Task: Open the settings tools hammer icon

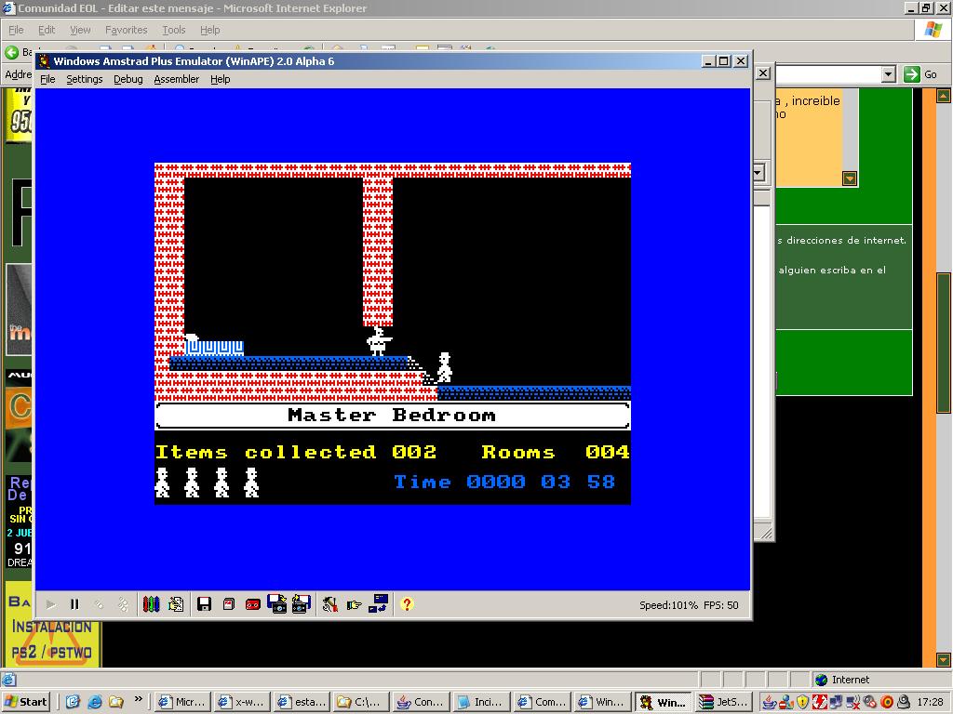Action: tap(330, 604)
